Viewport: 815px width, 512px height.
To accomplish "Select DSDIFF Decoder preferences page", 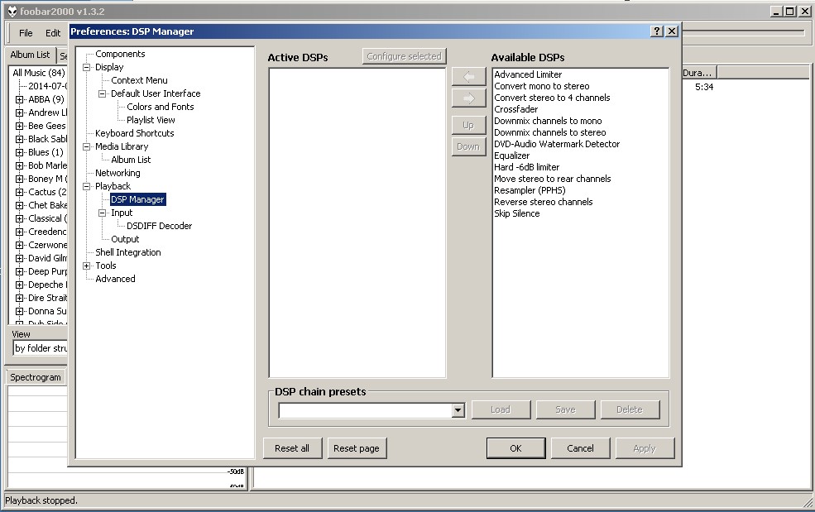I will pyautogui.click(x=159, y=226).
